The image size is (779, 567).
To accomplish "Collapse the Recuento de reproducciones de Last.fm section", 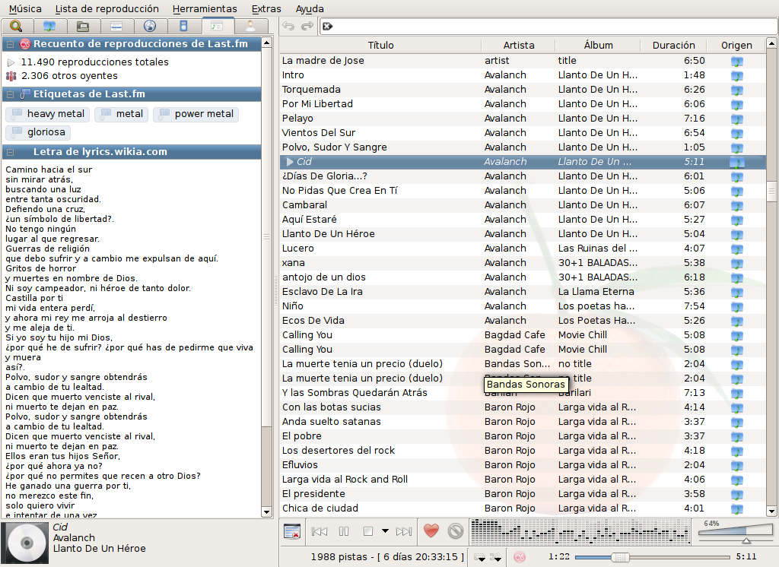I will 10,43.
